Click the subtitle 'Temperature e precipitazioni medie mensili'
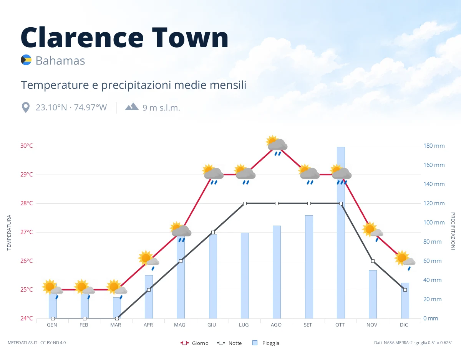 pos(133,85)
